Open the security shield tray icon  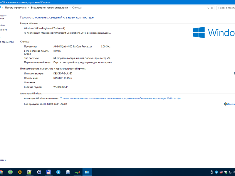click(x=226, y=172)
